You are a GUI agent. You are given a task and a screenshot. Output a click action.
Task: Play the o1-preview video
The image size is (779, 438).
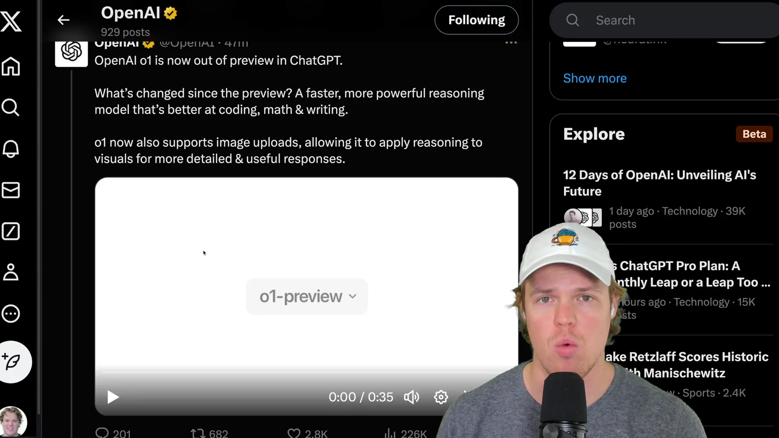point(114,397)
